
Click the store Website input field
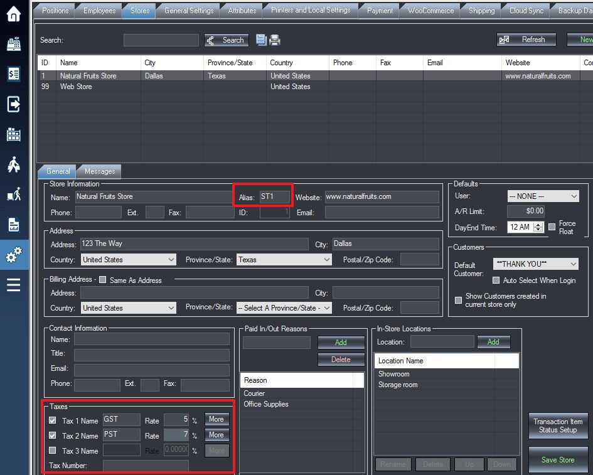click(382, 196)
